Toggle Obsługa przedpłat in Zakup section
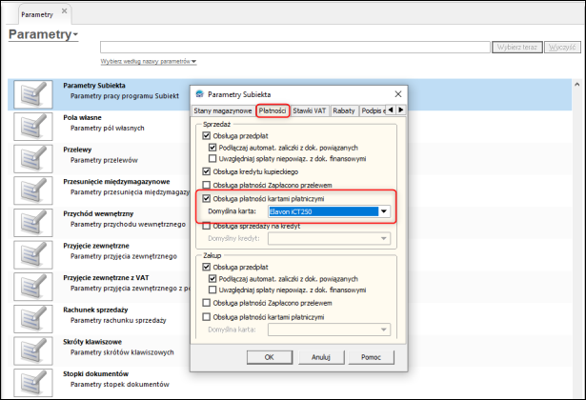The image size is (586, 400). [x=207, y=267]
